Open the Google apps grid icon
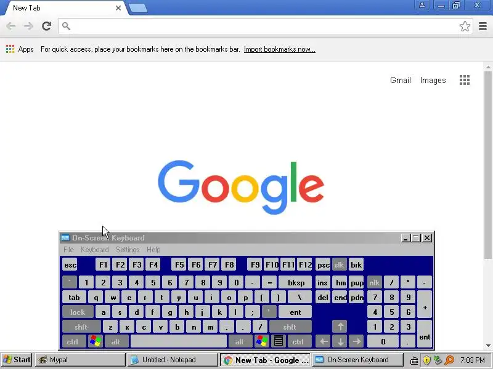Screen dimensions: 493x369 pyautogui.click(x=465, y=81)
